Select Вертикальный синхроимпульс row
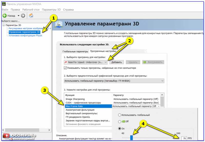Viewport: 205px width, 142px height. [88, 113]
